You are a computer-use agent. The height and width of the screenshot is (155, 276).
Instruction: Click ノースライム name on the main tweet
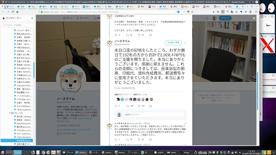(122, 41)
